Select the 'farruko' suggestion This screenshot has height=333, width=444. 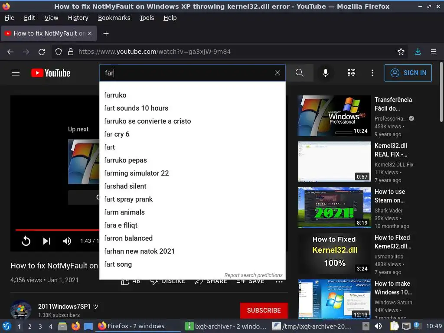coord(192,95)
